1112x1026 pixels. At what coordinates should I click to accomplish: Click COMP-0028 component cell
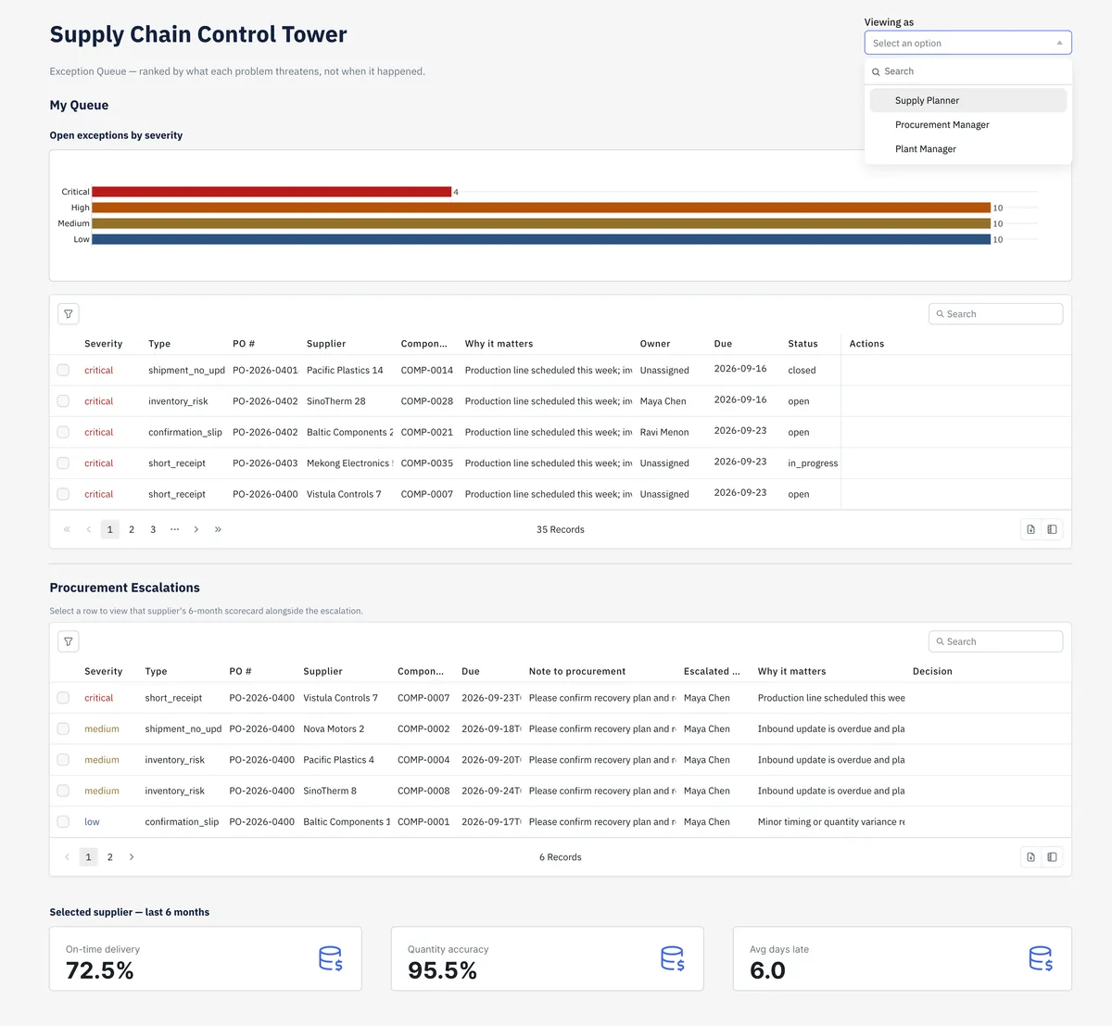coord(427,401)
